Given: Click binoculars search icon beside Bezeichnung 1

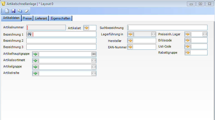Looking at the screenshot, I should tap(29, 34).
